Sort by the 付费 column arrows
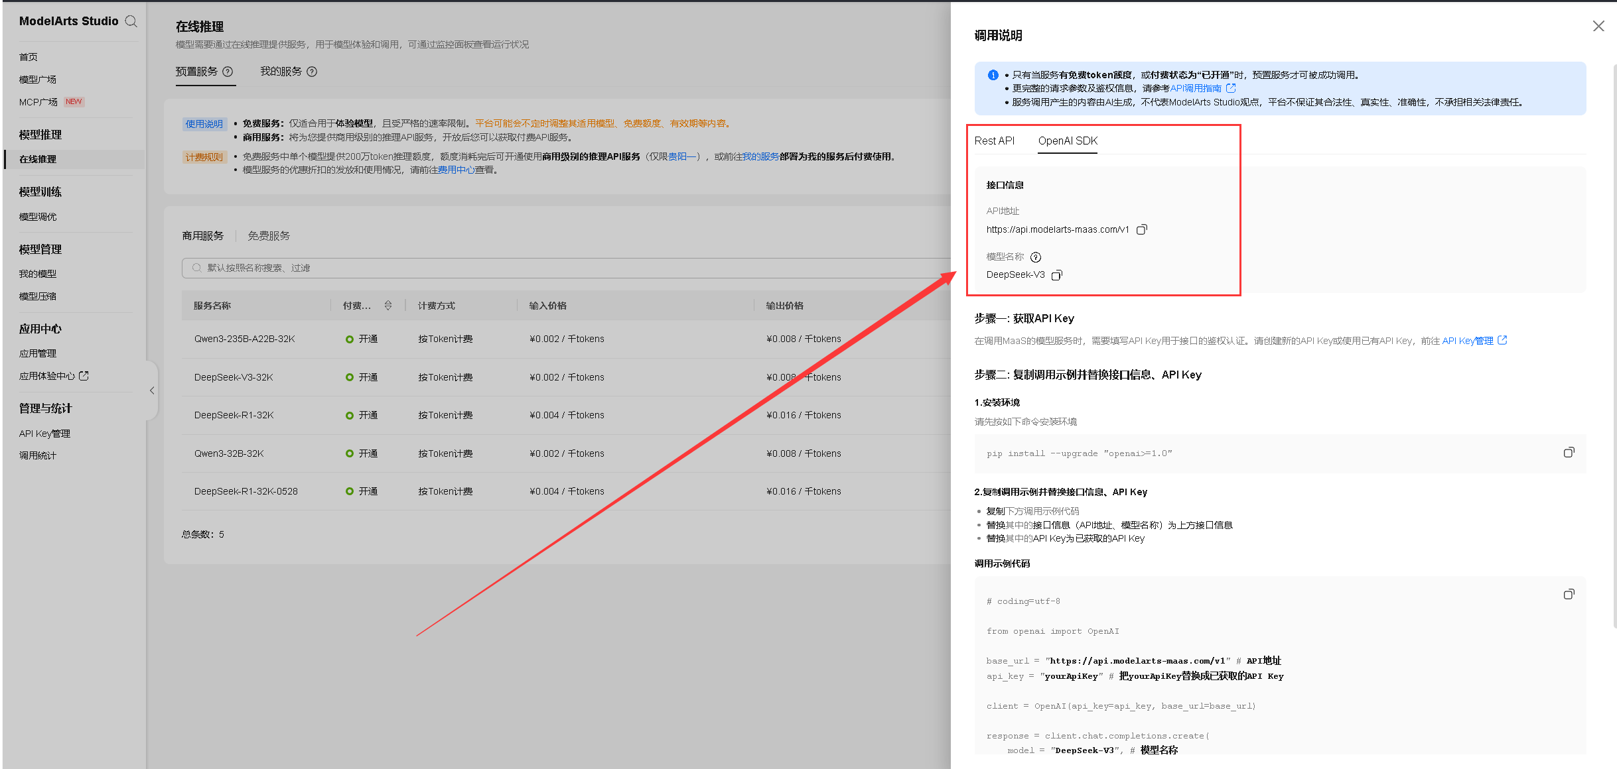Screen dimensions: 1617x769 click(x=388, y=306)
